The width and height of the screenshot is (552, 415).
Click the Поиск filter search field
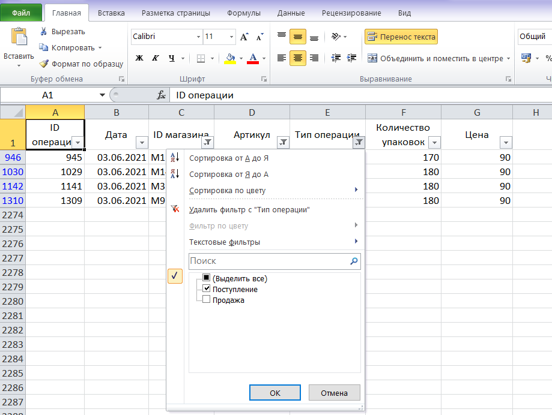269,261
